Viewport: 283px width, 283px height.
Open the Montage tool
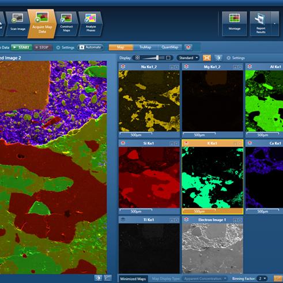[235, 24]
